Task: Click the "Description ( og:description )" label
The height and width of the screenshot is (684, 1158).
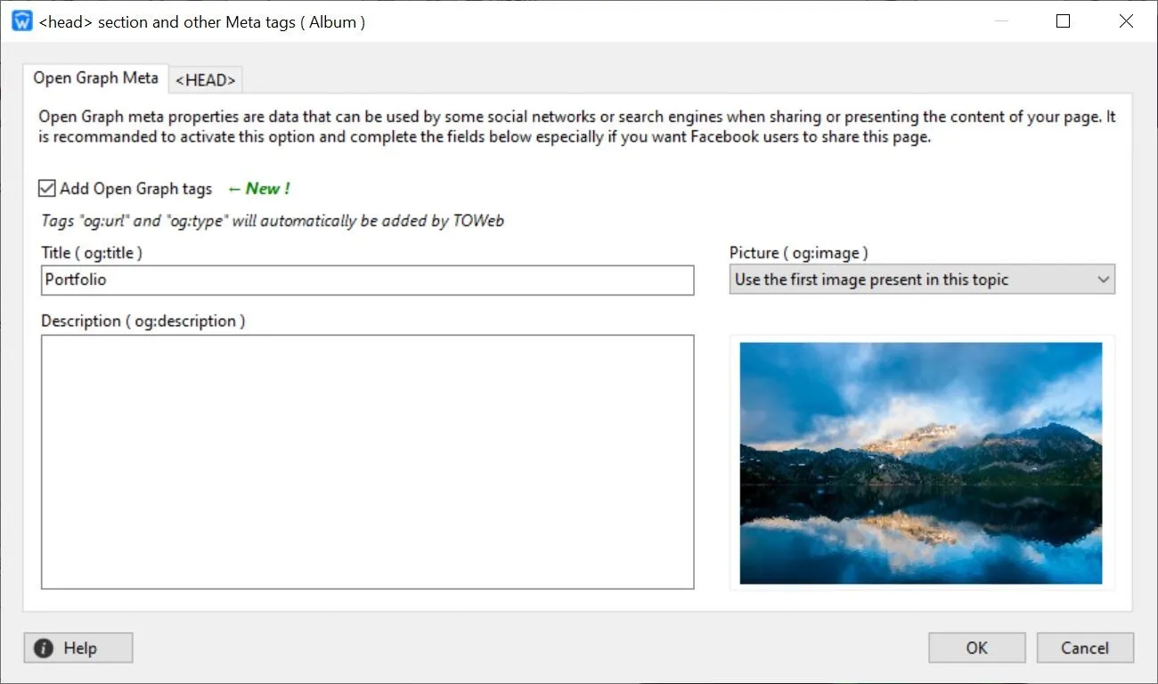Action: tap(143, 321)
